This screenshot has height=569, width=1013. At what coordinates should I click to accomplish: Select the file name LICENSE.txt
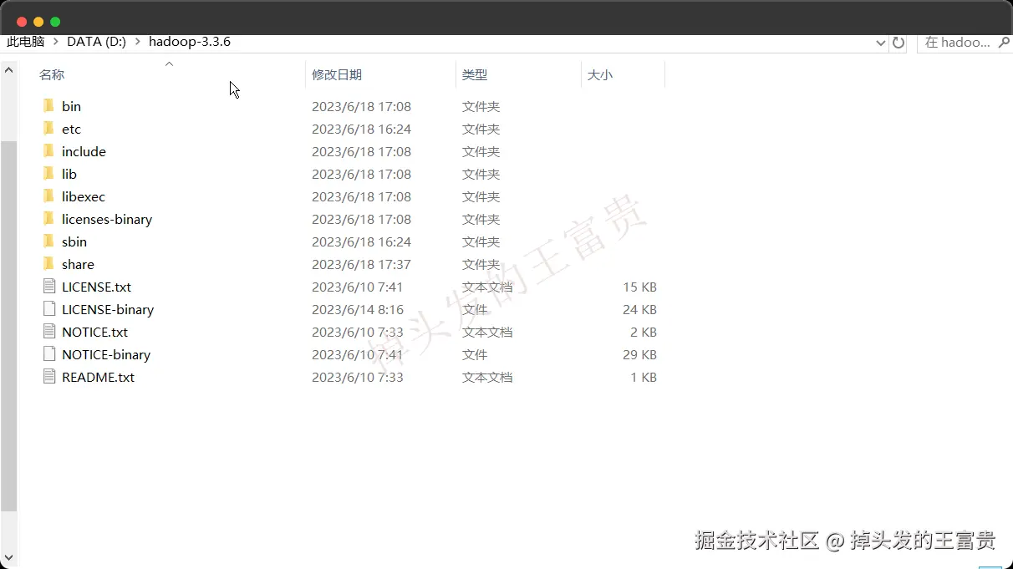point(96,287)
